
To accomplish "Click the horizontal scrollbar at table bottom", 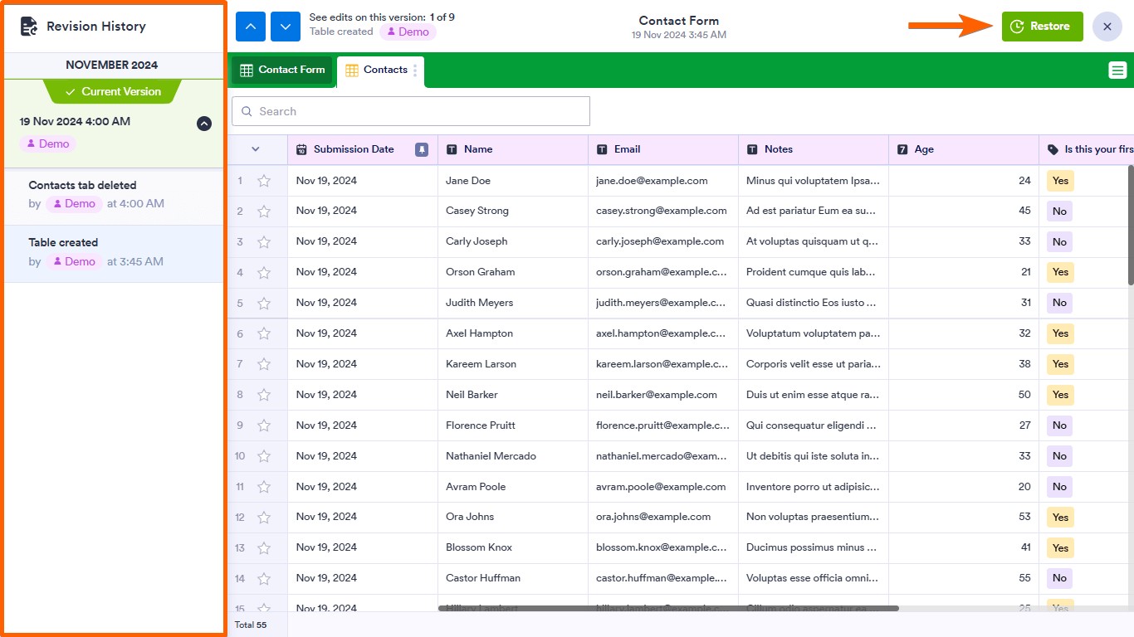I will point(668,609).
